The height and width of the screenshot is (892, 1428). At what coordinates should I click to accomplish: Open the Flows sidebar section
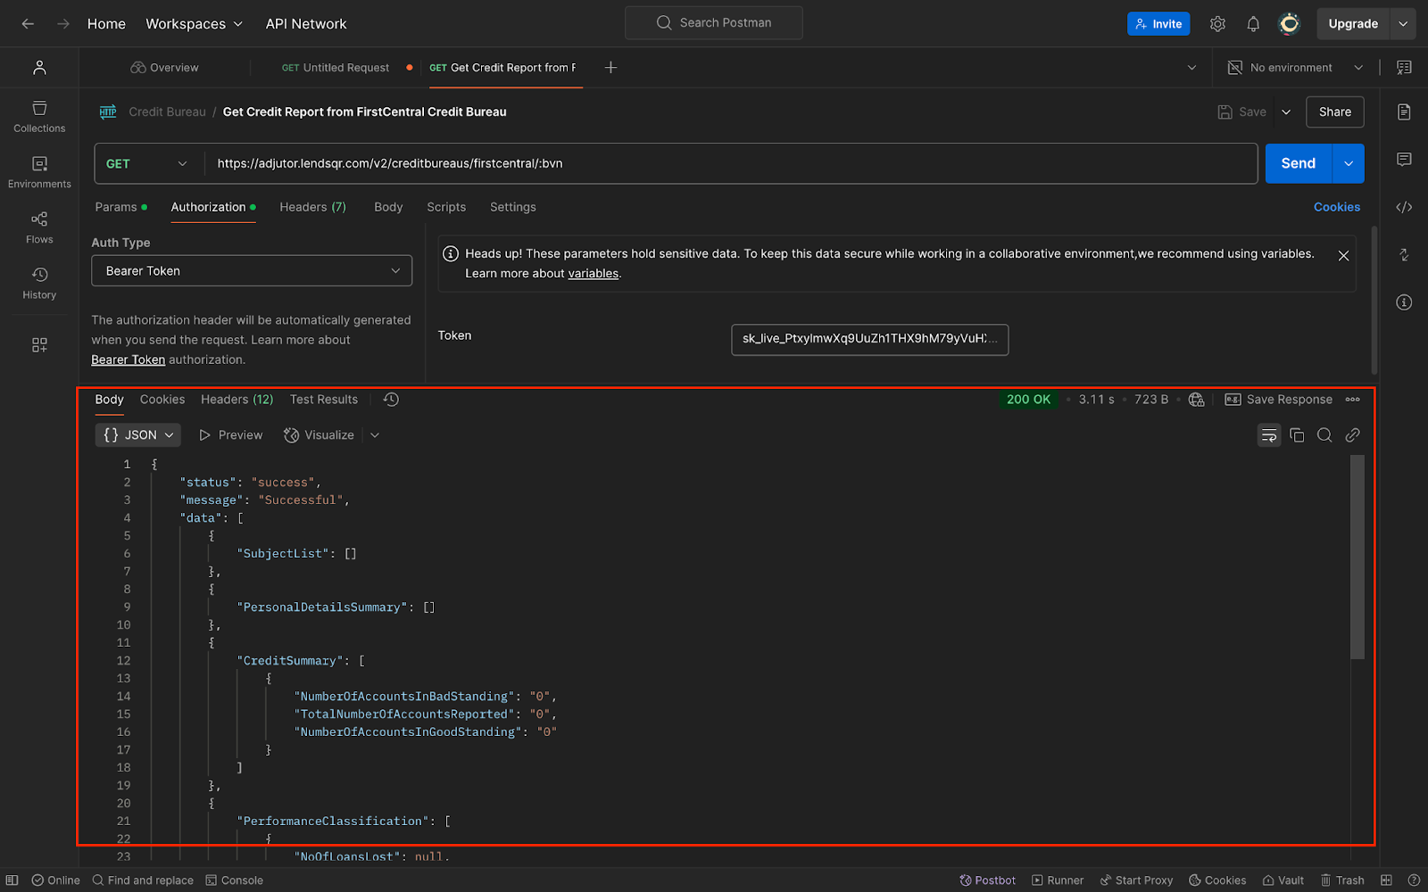[39, 227]
